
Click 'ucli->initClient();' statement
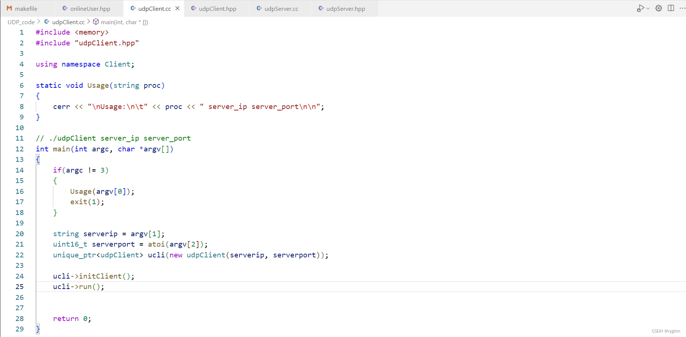[x=94, y=276]
